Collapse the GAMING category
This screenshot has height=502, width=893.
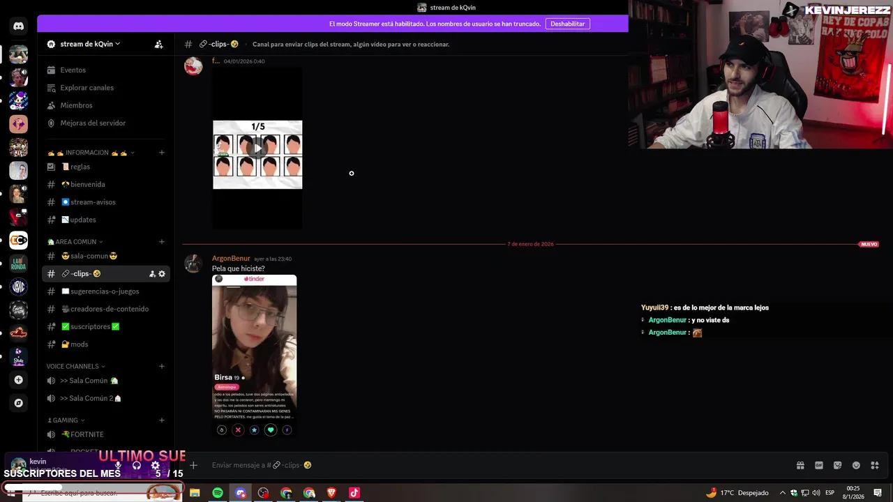(x=66, y=420)
